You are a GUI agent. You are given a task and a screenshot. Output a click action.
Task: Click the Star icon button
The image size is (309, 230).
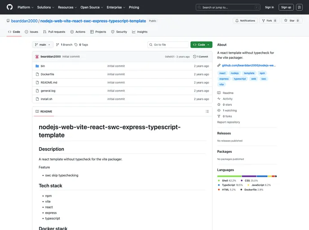tap(290, 21)
